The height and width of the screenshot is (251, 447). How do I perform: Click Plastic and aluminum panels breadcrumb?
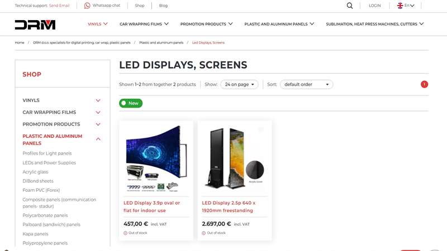click(161, 42)
